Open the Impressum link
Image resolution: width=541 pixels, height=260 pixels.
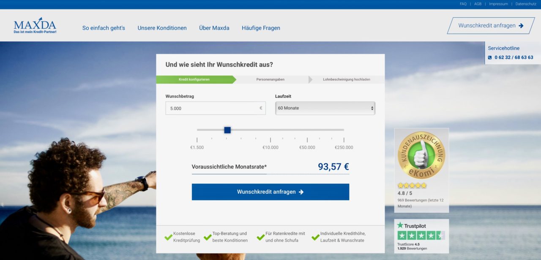pyautogui.click(x=498, y=4)
